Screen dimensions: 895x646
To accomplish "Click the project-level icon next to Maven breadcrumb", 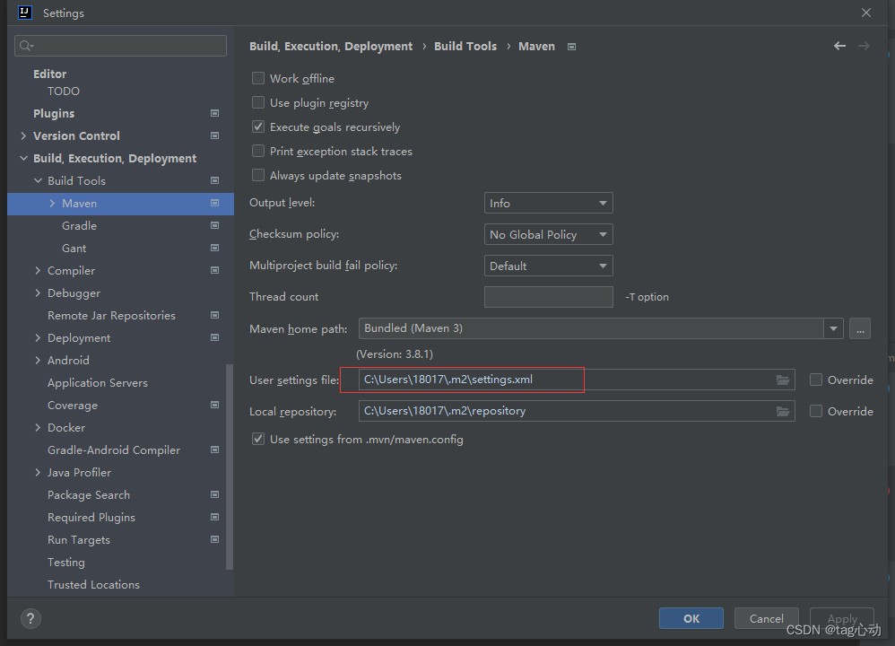I will click(571, 47).
